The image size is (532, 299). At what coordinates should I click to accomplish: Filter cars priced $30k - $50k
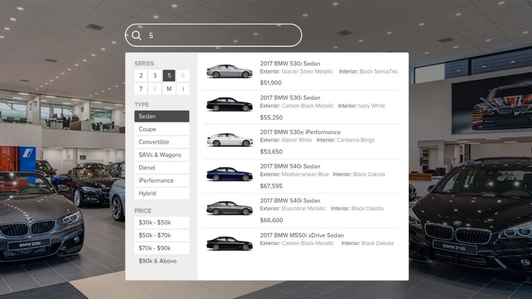pos(161,222)
